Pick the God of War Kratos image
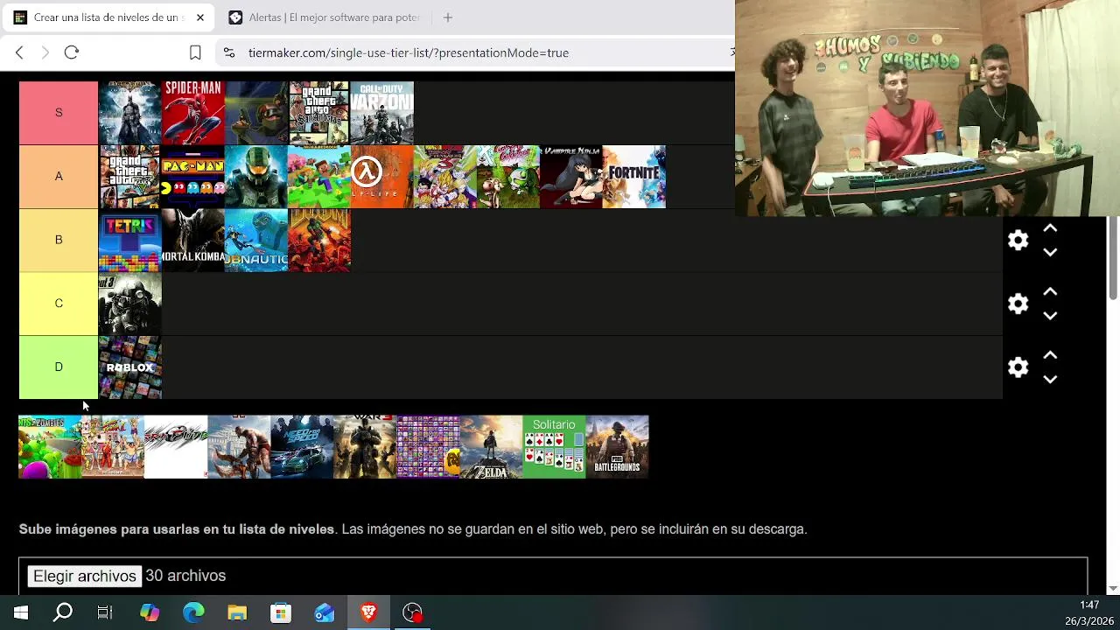The width and height of the screenshot is (1120, 630). coord(239,447)
